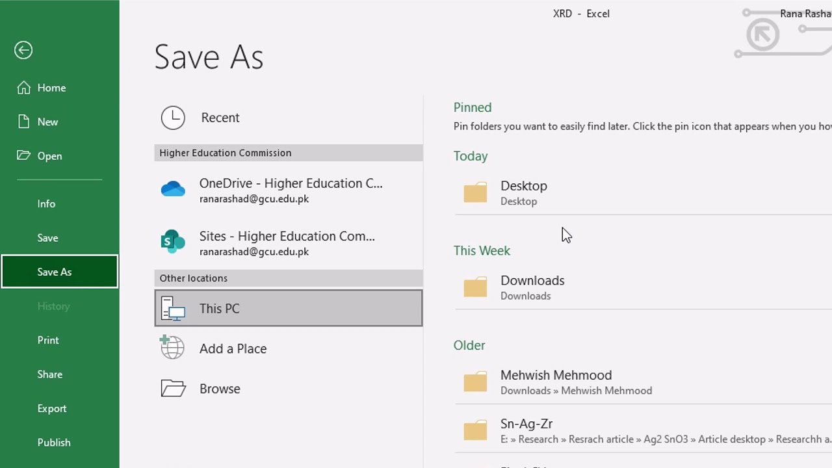Screen dimensions: 832x468
Task: Select the Sn-Ag-Zr folder name
Action: pos(526,424)
